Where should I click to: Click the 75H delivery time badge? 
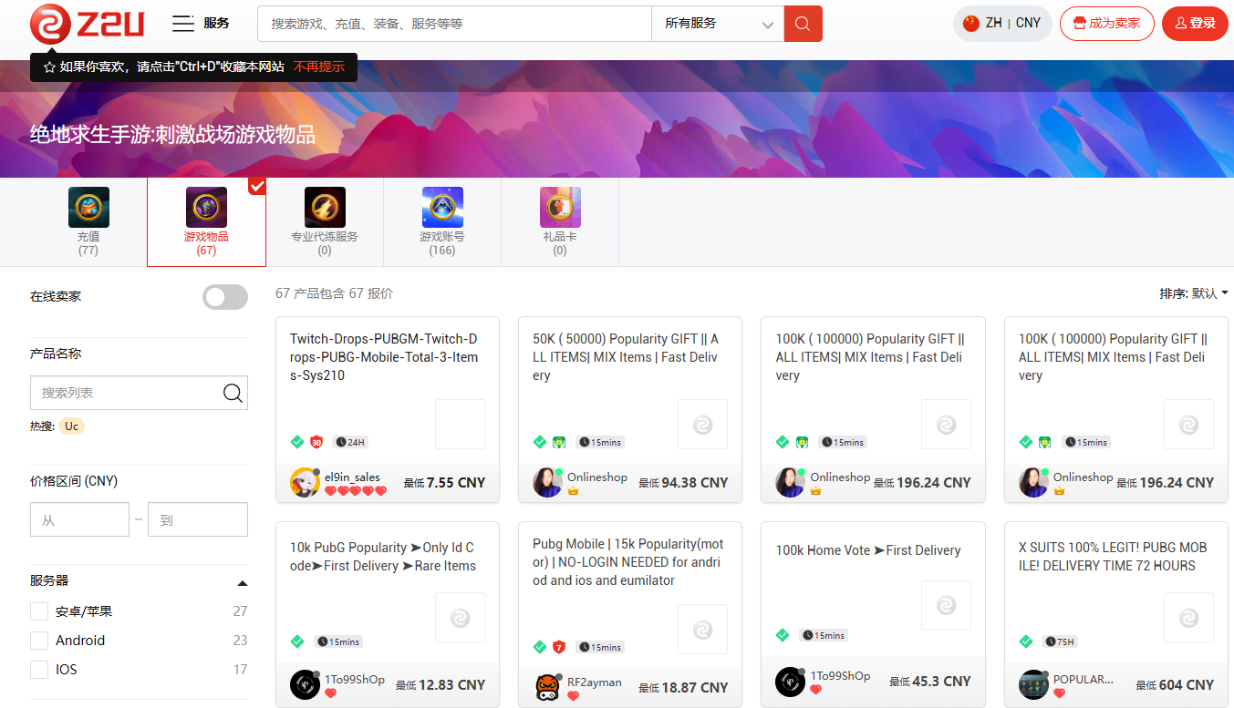1061,641
